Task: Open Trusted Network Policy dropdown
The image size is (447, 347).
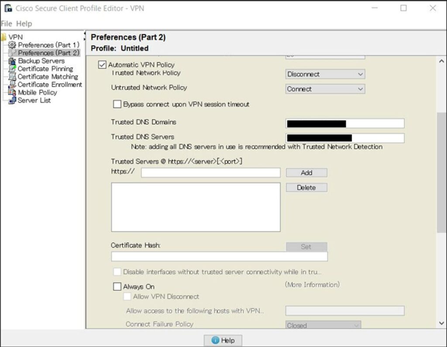Action: point(325,74)
